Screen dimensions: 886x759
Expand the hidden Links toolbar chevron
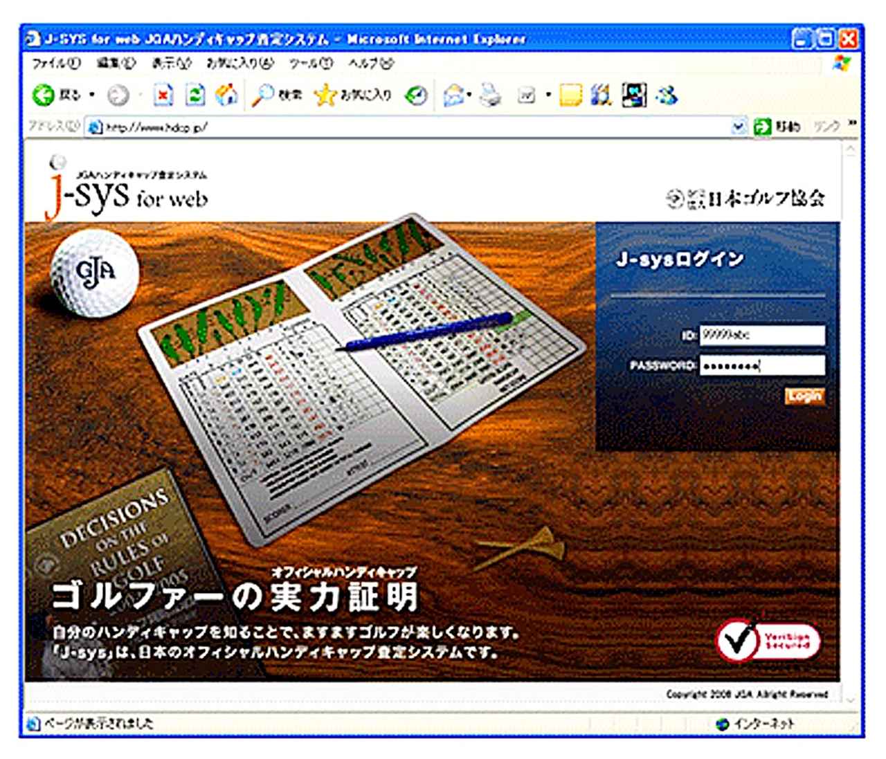pyautogui.click(x=852, y=125)
